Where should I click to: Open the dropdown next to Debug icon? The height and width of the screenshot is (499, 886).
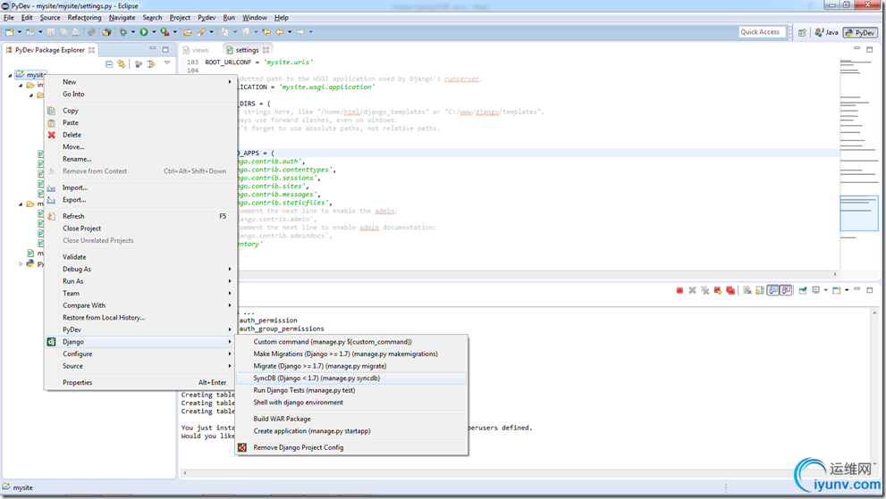(133, 32)
